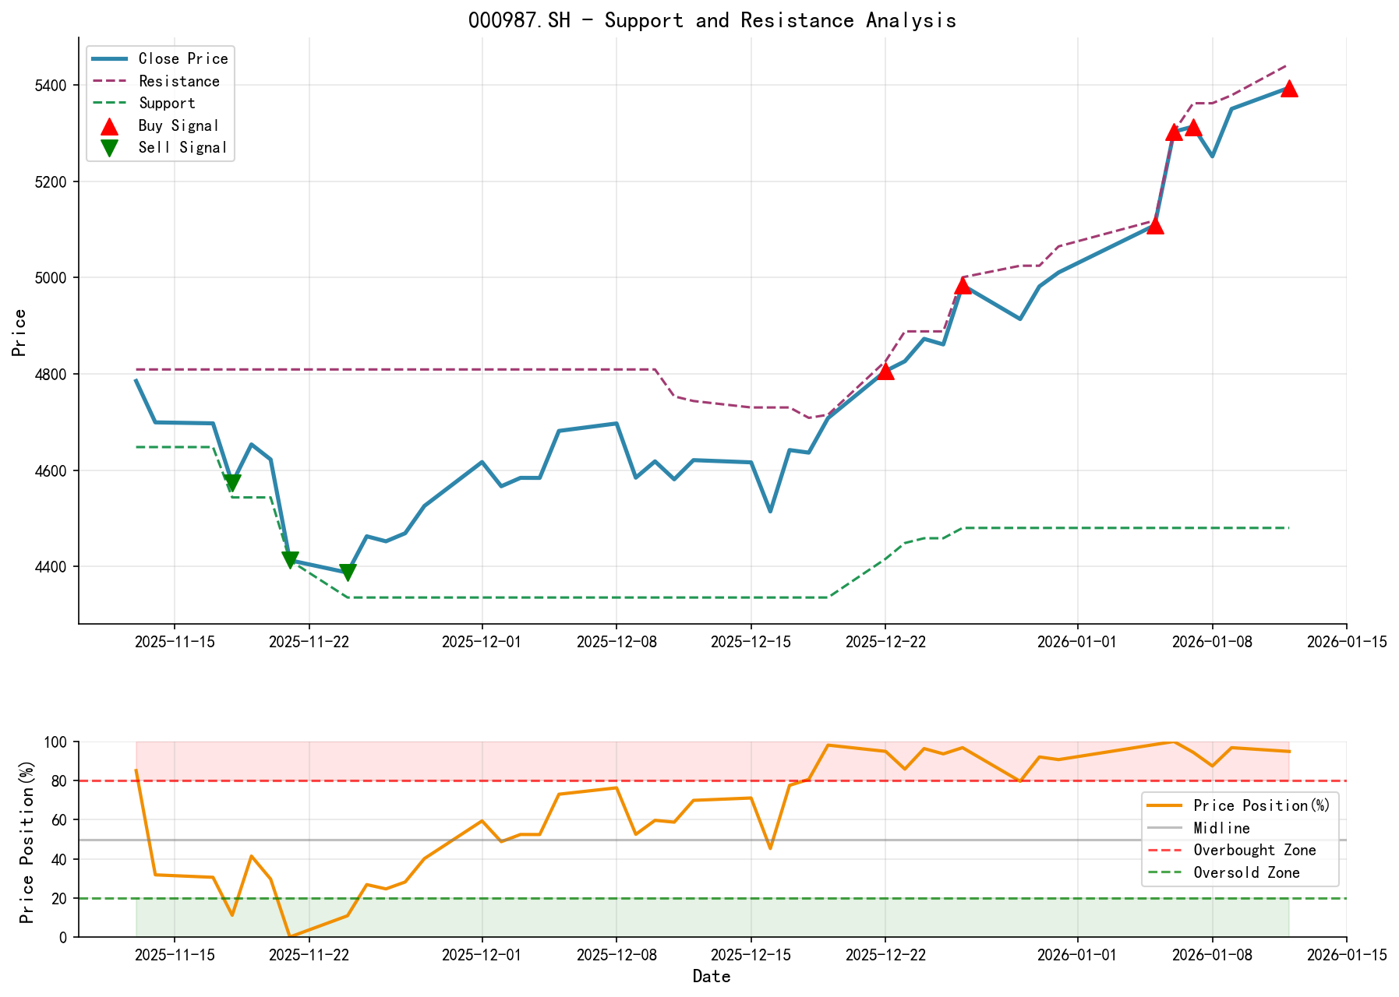1399x997 pixels.
Task: Toggle visibility of the Resistance dashed line
Action: point(178,81)
